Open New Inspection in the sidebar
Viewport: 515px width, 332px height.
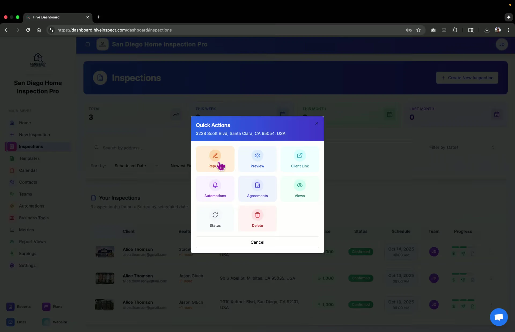coord(38,135)
